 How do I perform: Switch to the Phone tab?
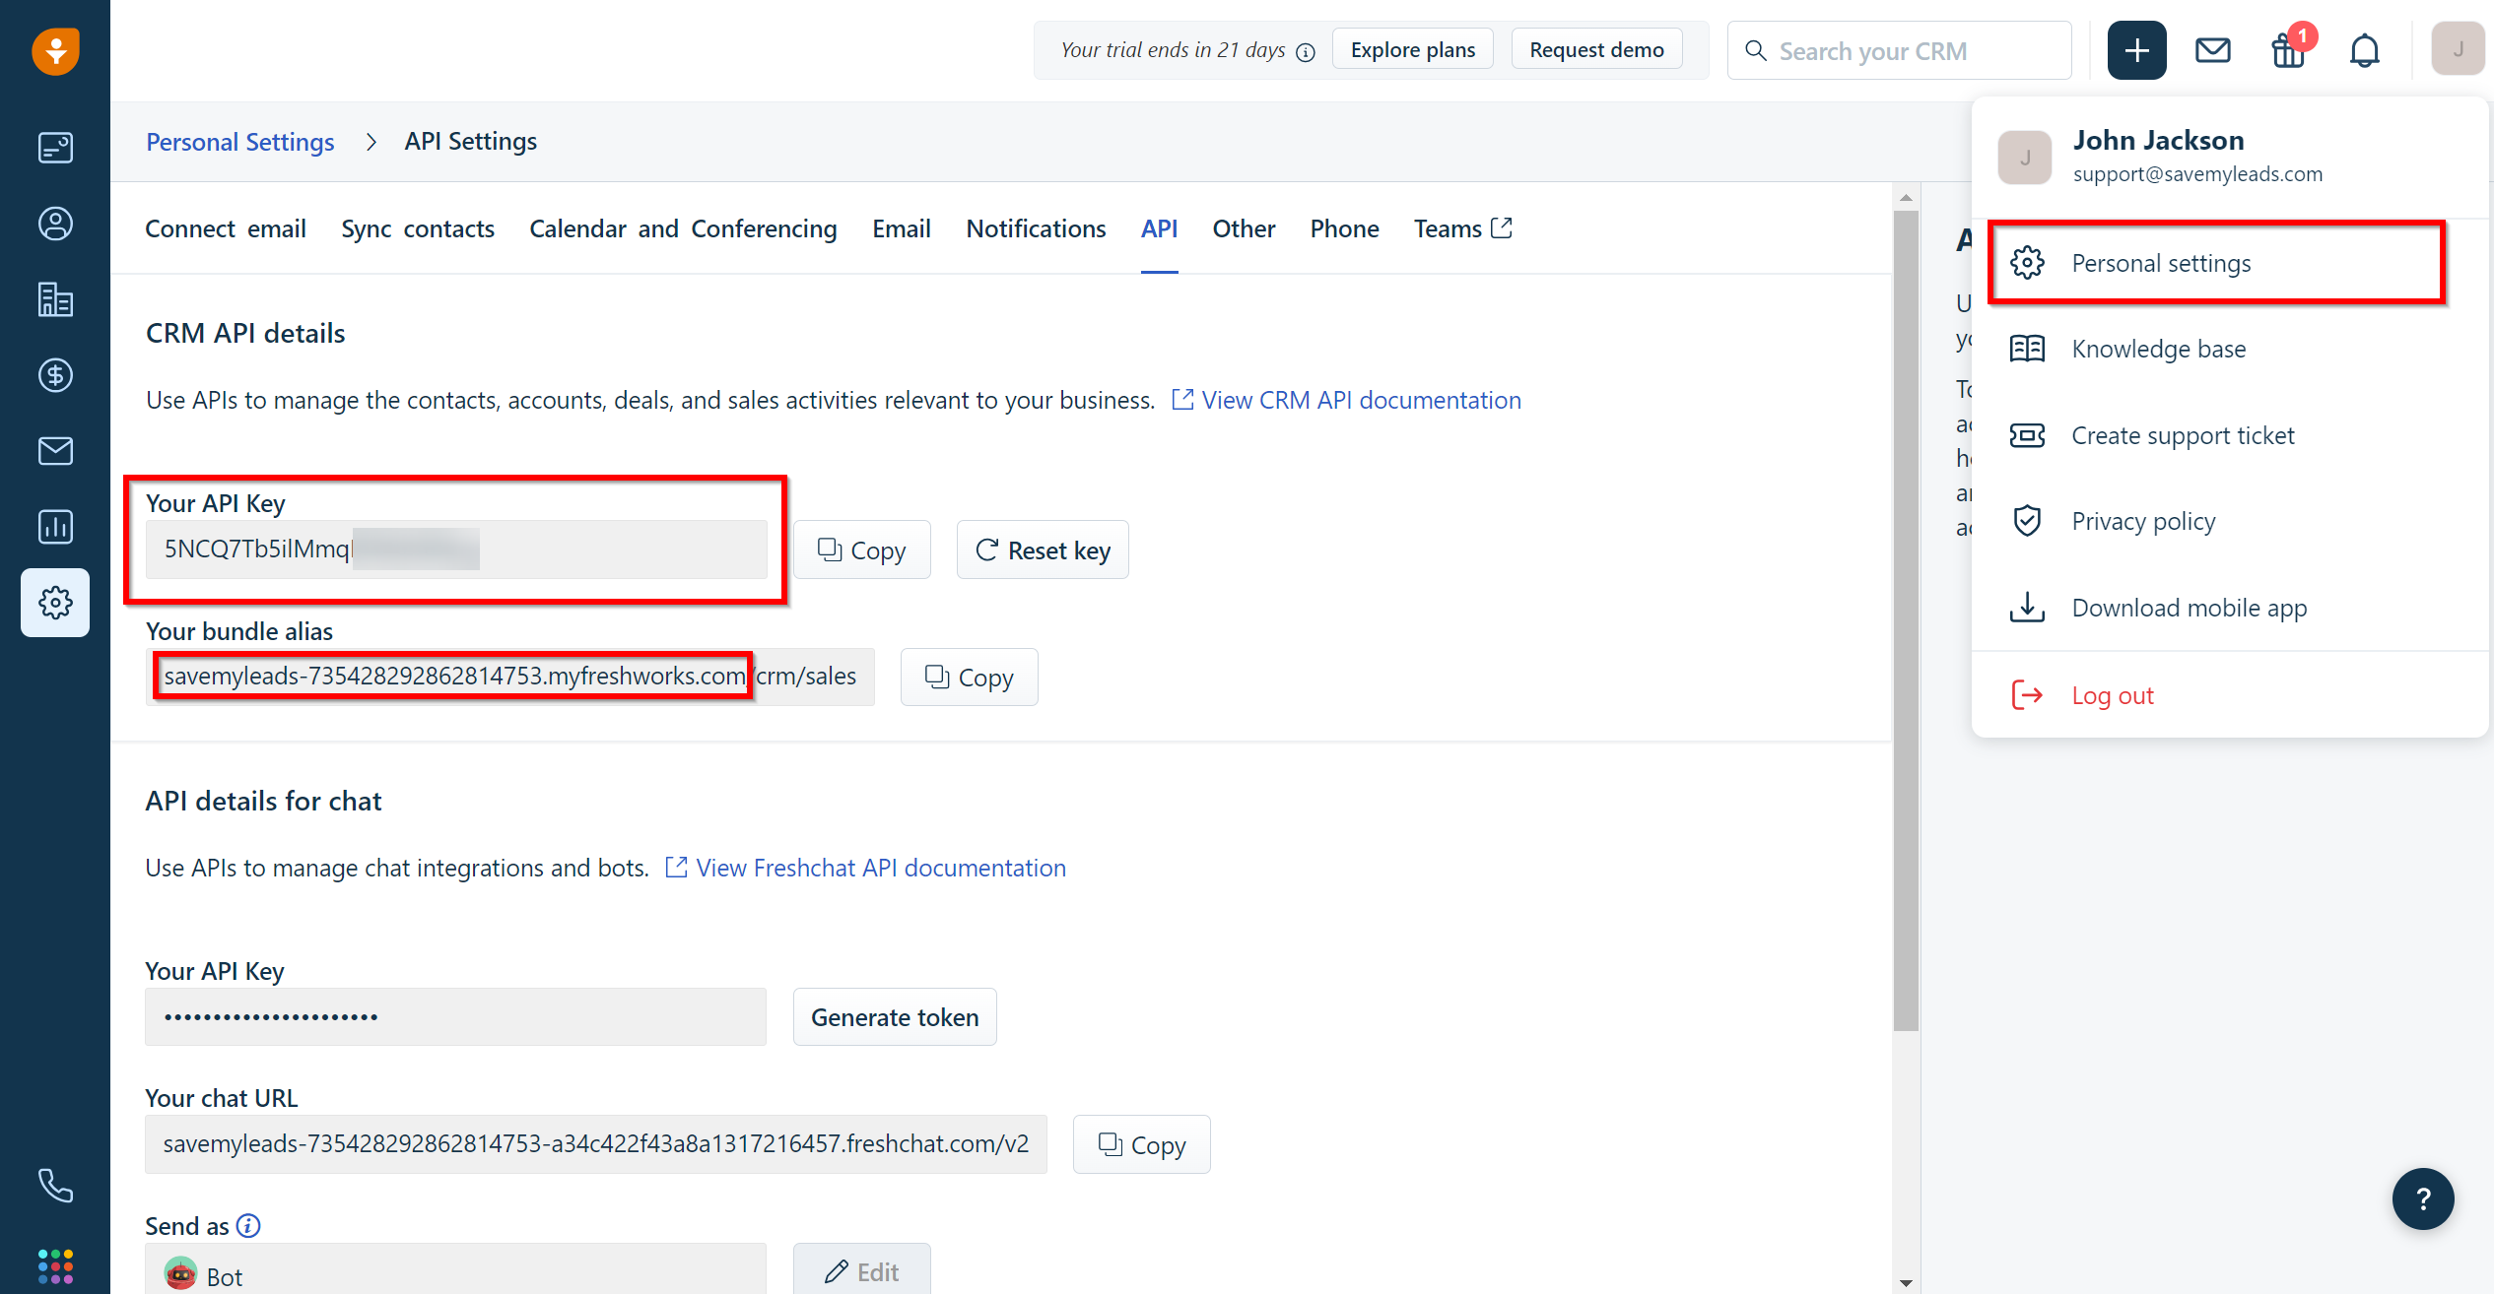[x=1344, y=228]
